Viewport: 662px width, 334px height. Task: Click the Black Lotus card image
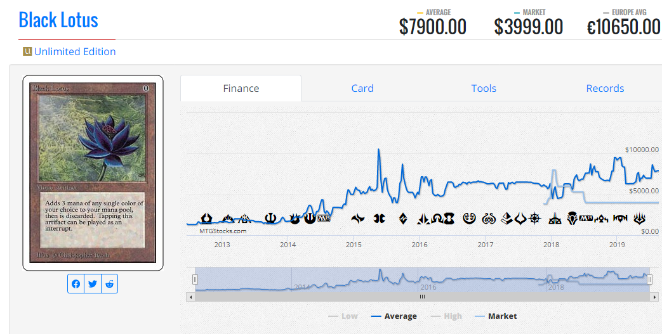(x=93, y=173)
